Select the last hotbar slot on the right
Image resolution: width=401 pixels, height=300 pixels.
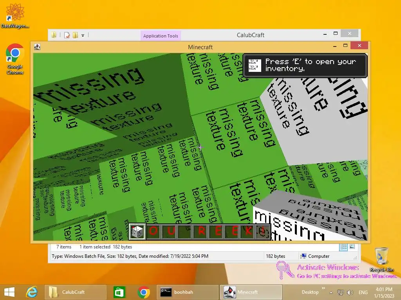pyautogui.click(x=263, y=232)
